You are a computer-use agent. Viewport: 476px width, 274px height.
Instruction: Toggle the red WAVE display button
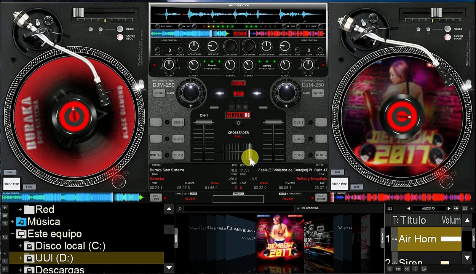pyautogui.click(x=240, y=33)
